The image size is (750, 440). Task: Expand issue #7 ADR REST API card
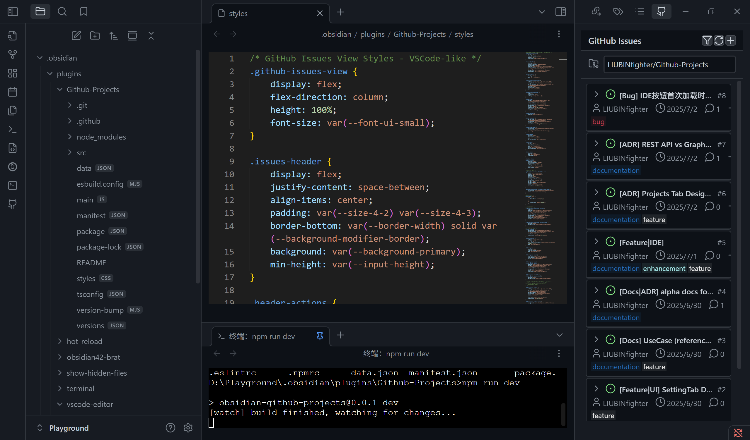(596, 143)
